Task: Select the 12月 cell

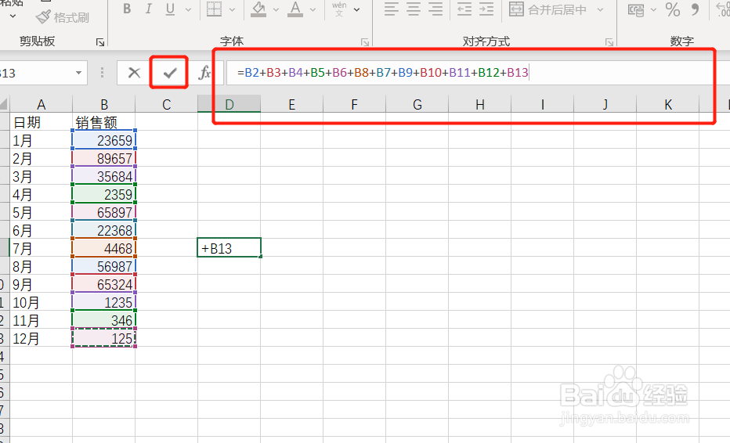Action: (x=41, y=338)
